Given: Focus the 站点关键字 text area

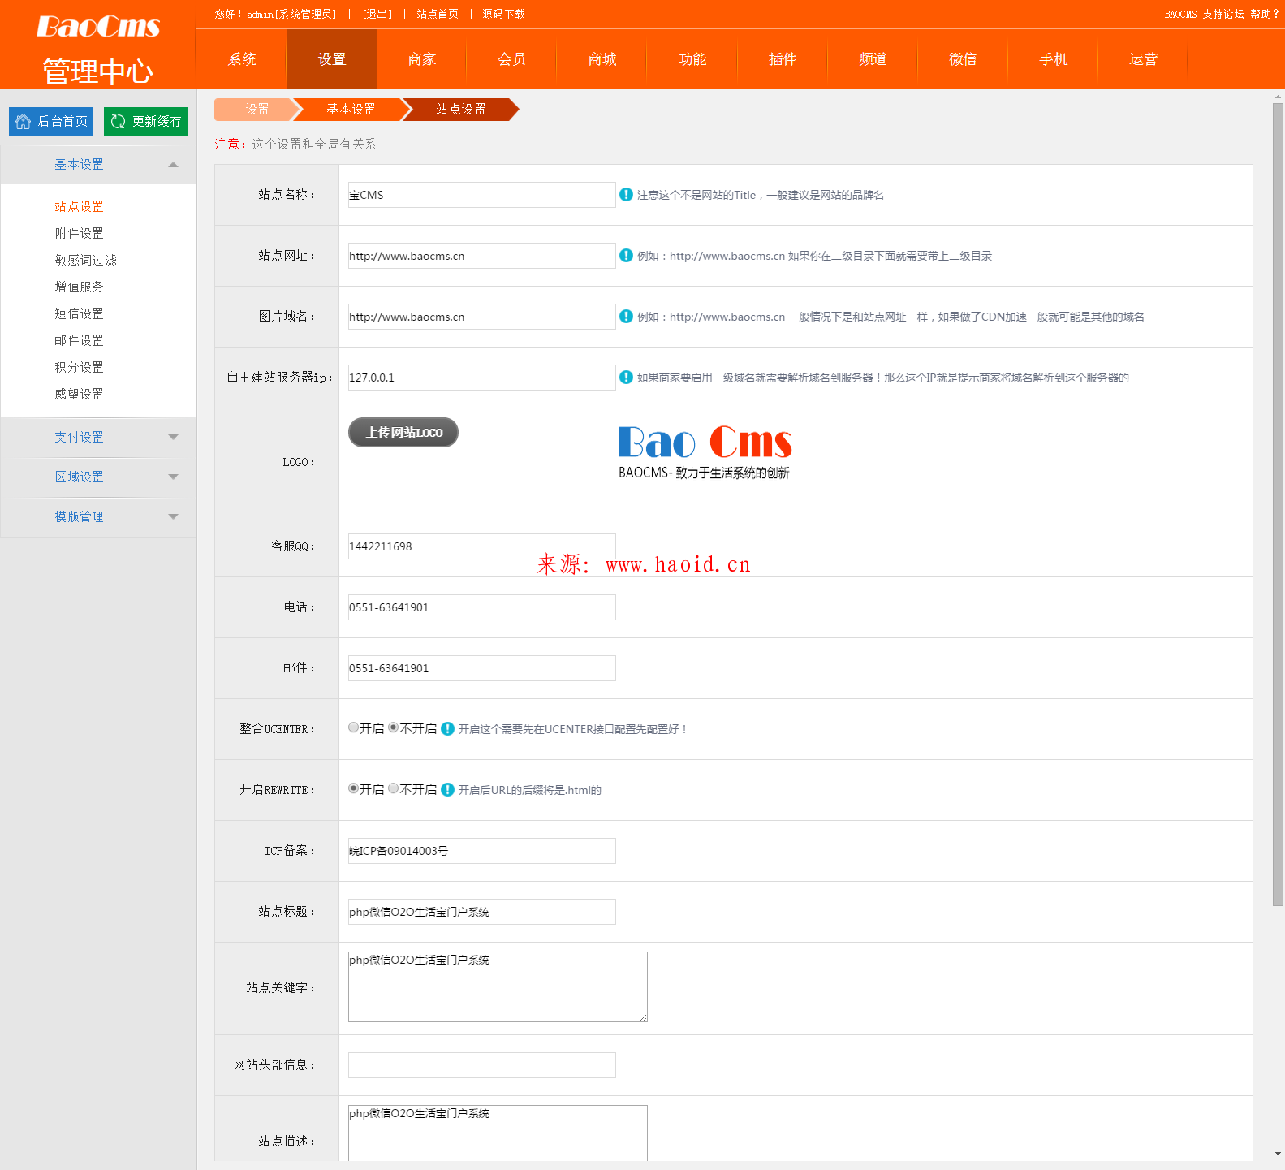Looking at the screenshot, I should (498, 987).
